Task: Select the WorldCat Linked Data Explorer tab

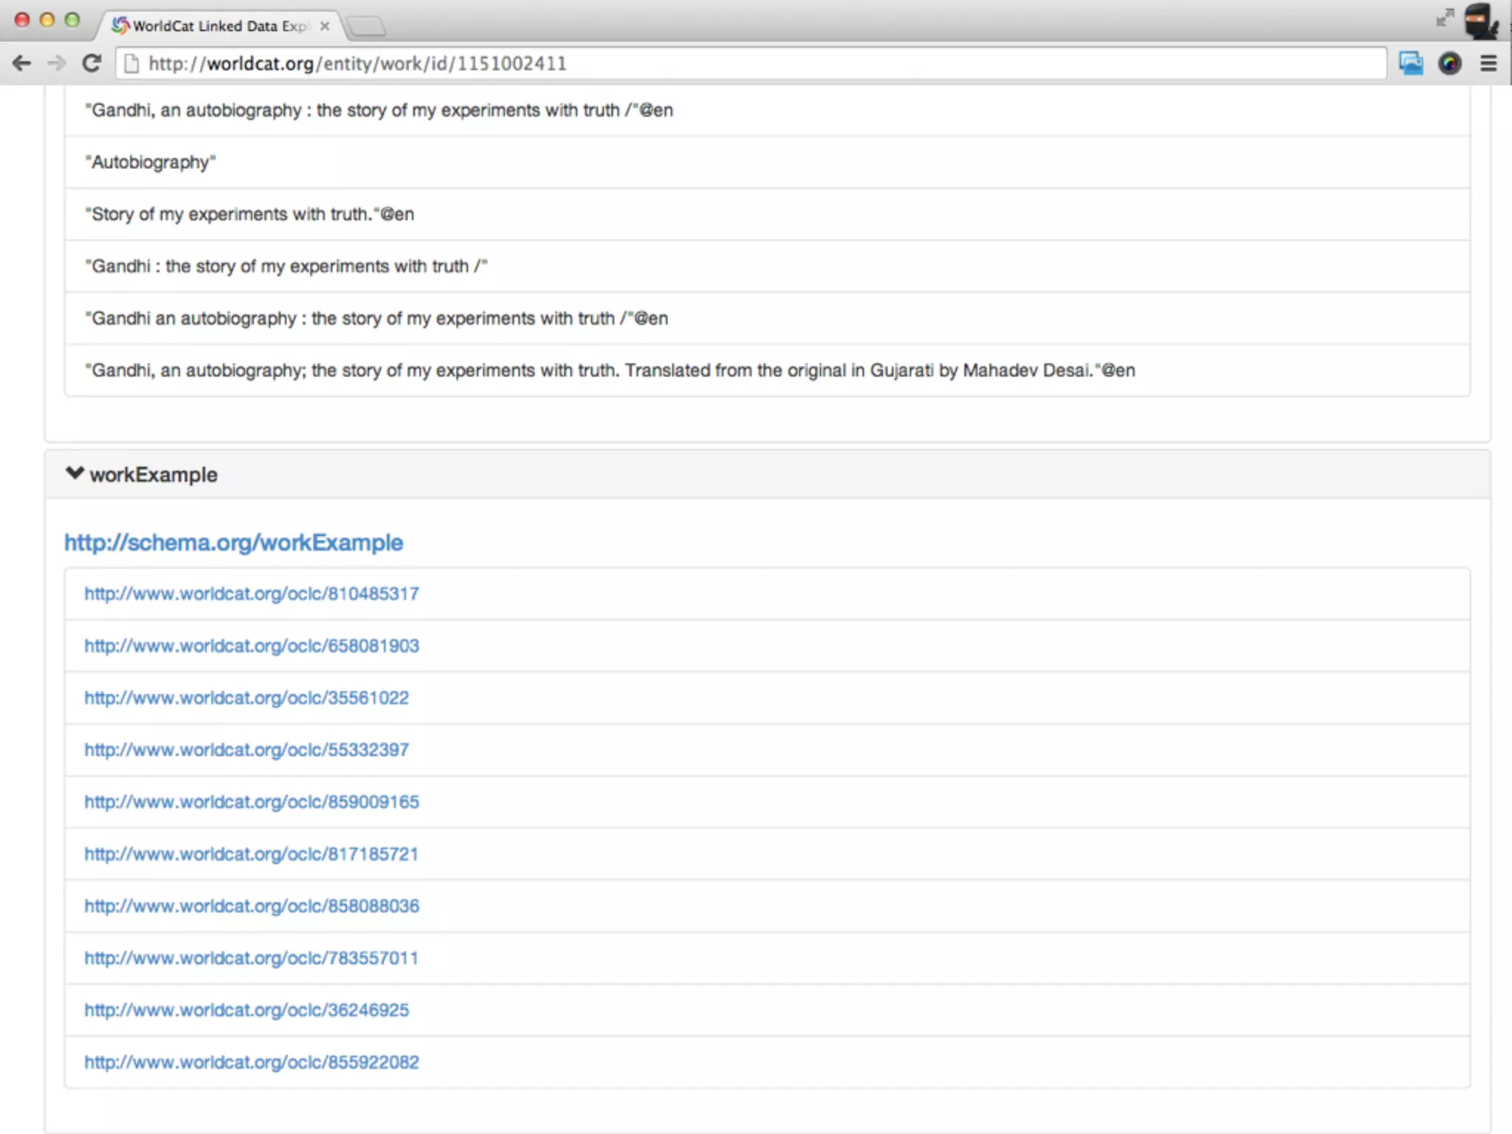Action: (219, 26)
